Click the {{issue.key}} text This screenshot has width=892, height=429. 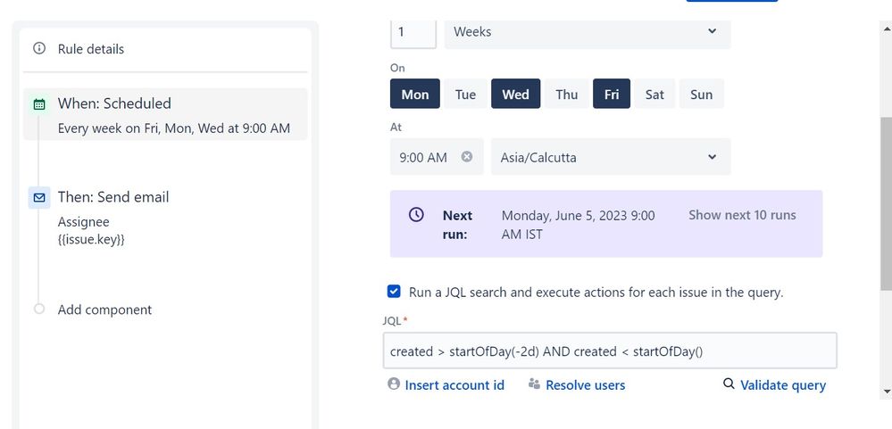[x=91, y=239]
